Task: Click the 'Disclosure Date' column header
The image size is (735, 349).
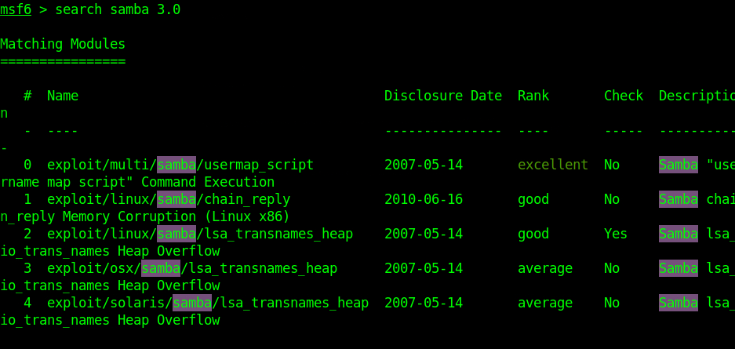Action: pos(443,96)
